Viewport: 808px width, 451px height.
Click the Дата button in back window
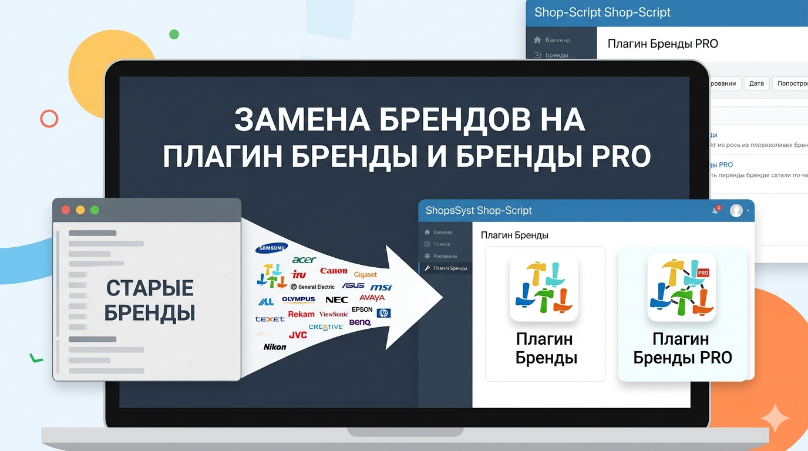(756, 83)
